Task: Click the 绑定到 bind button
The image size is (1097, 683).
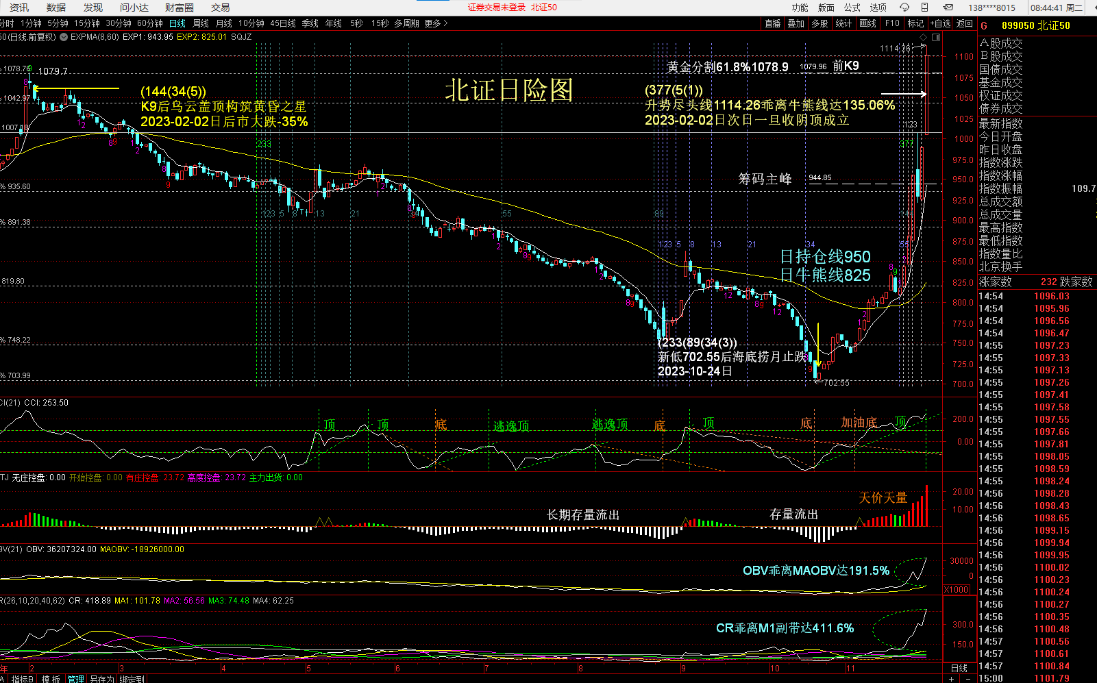Action: coord(132,679)
